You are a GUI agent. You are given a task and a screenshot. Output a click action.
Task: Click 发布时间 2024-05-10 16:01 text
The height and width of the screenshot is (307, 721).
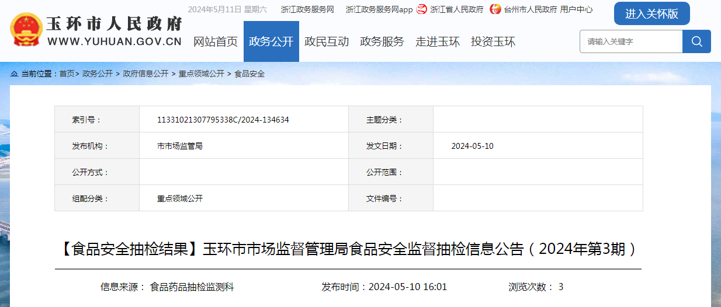pos(384,287)
